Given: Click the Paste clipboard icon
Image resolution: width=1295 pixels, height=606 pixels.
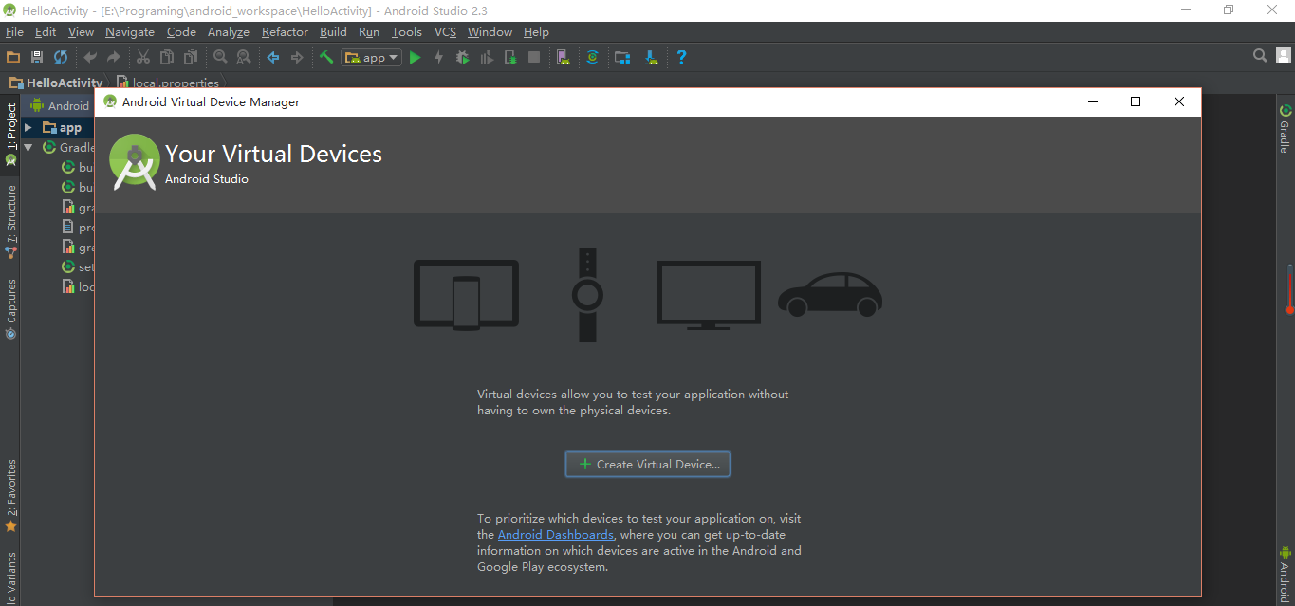Looking at the screenshot, I should click(191, 57).
